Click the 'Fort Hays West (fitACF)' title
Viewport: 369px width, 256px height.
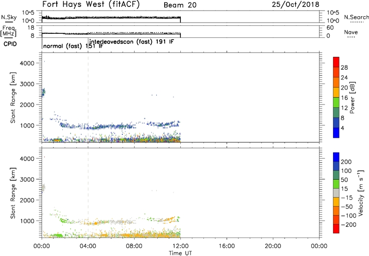pyautogui.click(x=91, y=4)
